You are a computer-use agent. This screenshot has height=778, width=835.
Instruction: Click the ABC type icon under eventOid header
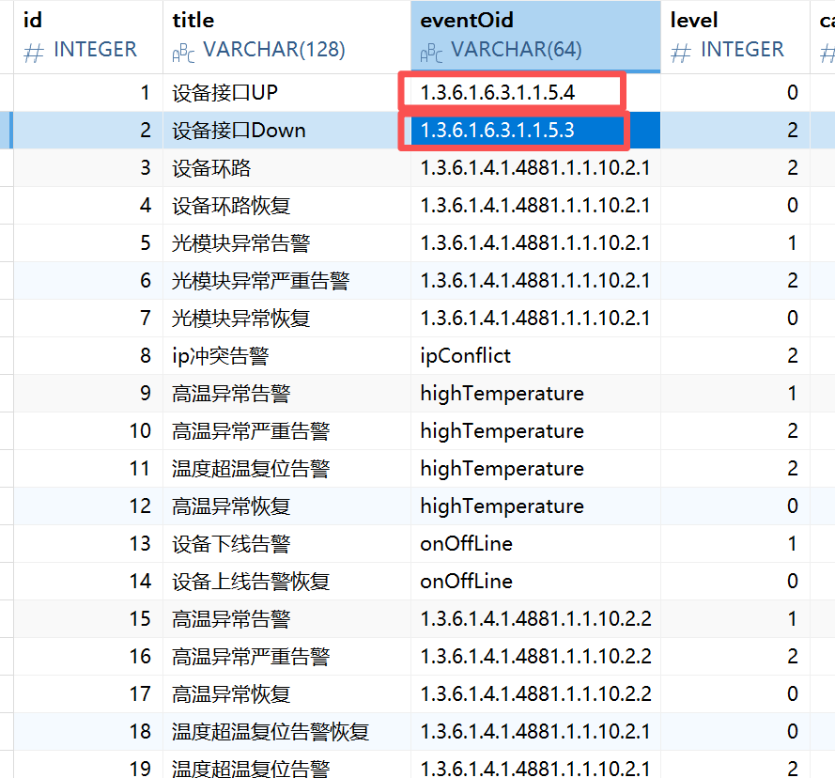[431, 53]
